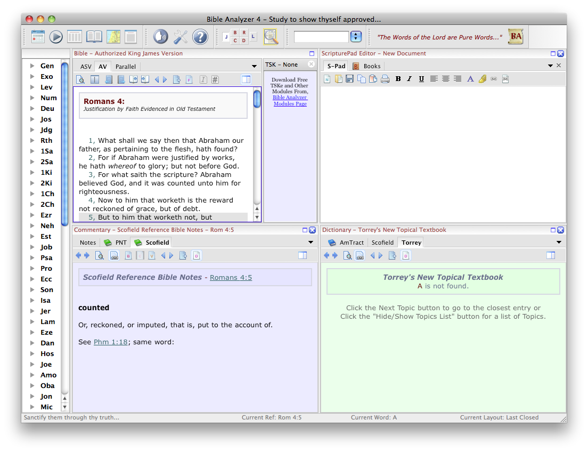Click the search icon in Dictionary toolbar
This screenshot has height=452, width=588.
[348, 256]
